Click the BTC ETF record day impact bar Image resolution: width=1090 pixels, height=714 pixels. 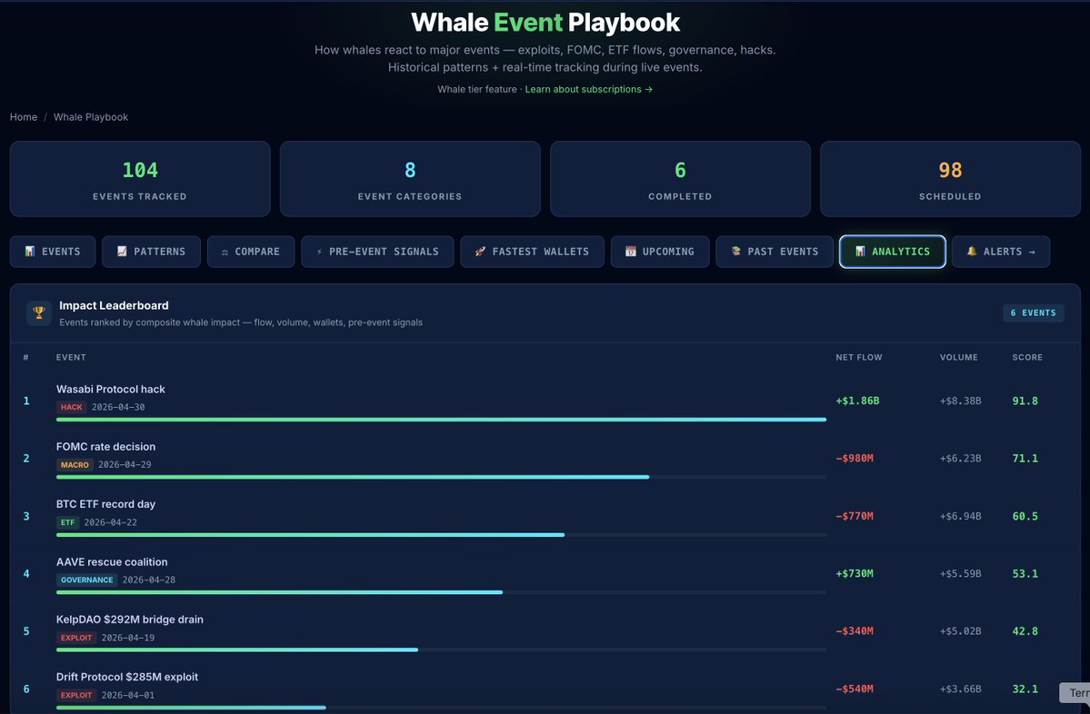(442, 535)
